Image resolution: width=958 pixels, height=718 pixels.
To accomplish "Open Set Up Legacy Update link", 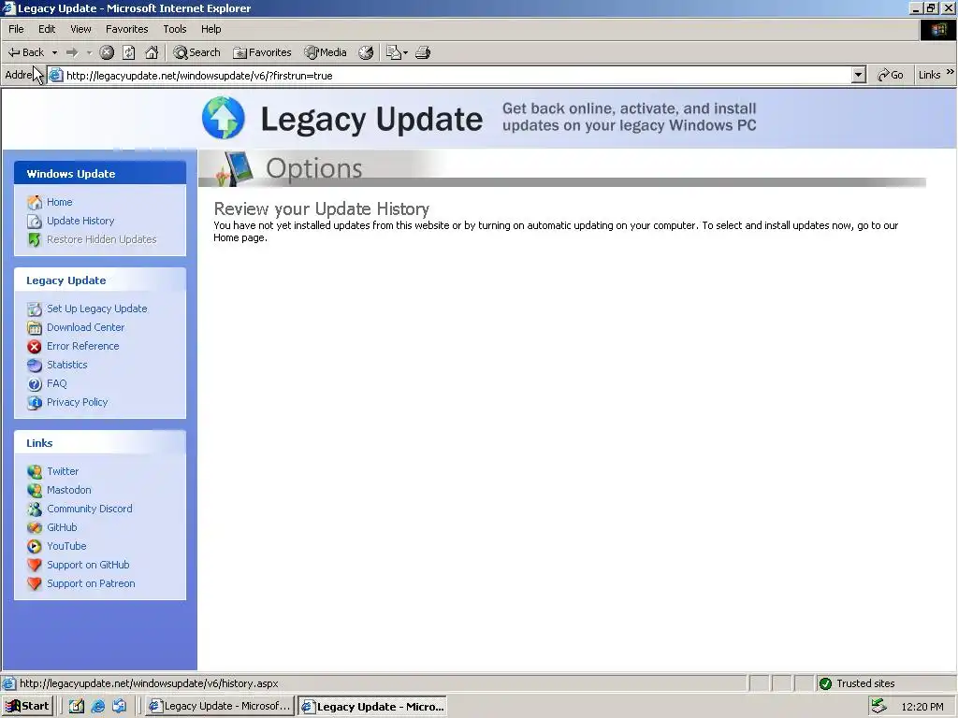I will point(96,309).
